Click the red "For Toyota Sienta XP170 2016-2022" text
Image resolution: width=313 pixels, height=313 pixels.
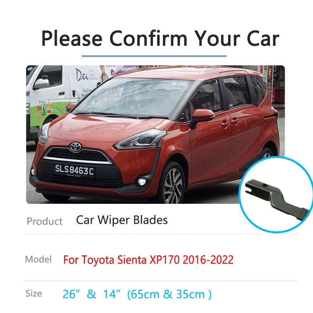148,260
